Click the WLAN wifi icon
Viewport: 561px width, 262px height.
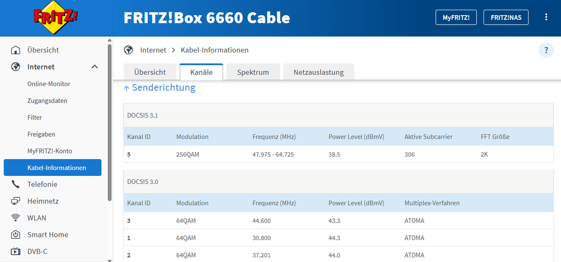(x=16, y=218)
